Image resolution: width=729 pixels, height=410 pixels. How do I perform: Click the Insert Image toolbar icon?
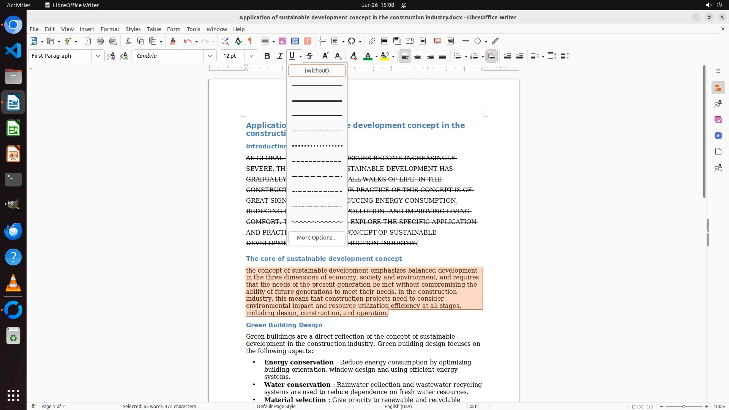(x=282, y=41)
